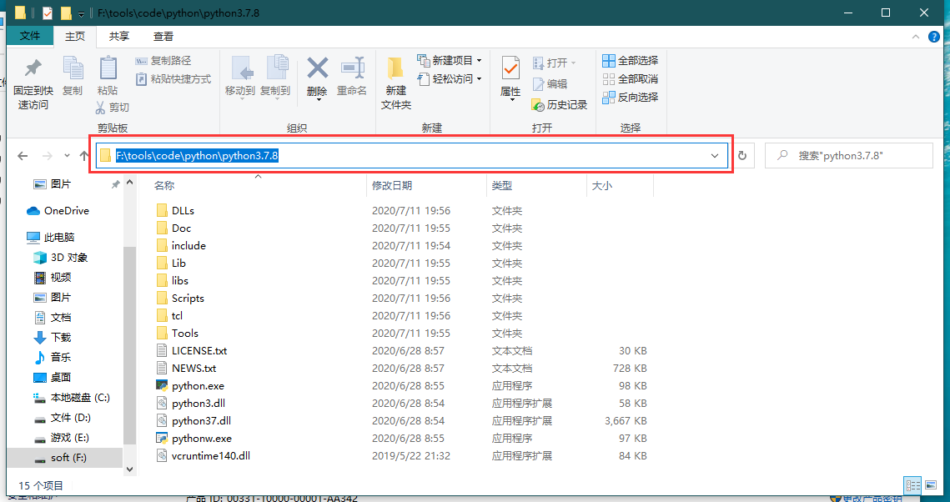This screenshot has height=502, width=950.
Task: Click 反向选择 invert selection
Action: coord(630,97)
